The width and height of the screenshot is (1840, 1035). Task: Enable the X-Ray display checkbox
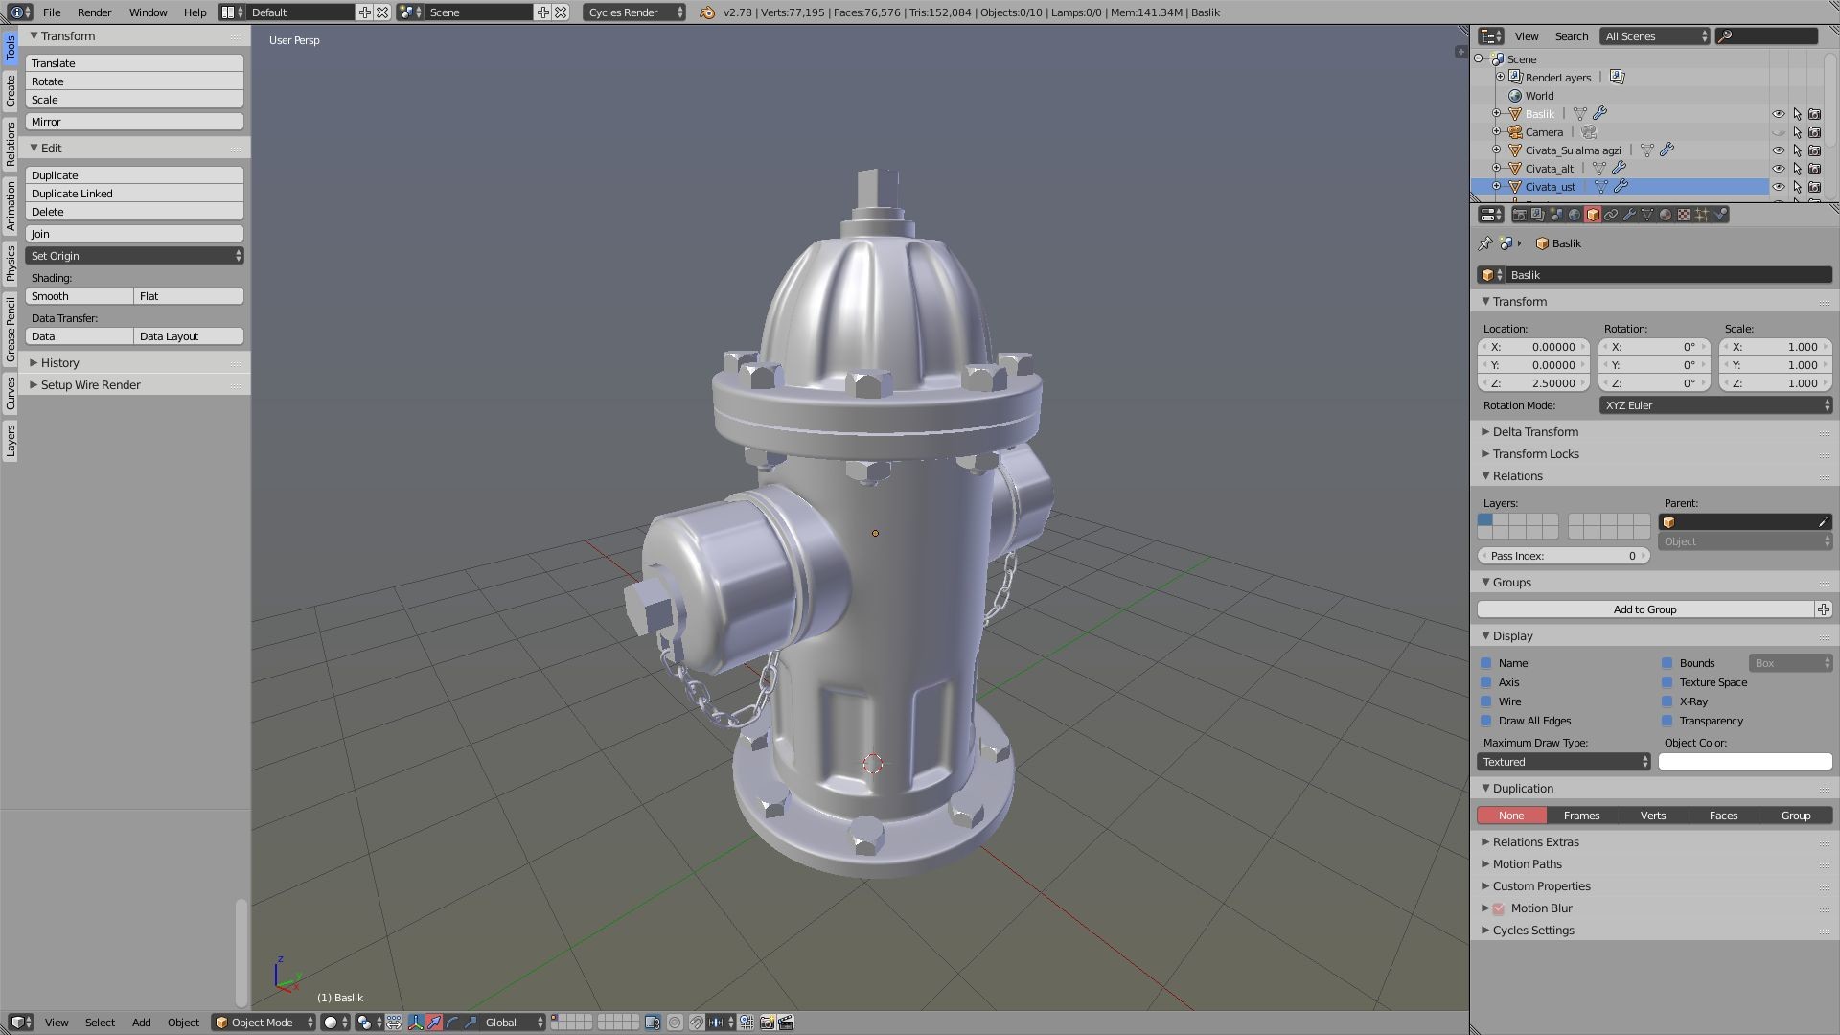click(x=1667, y=701)
